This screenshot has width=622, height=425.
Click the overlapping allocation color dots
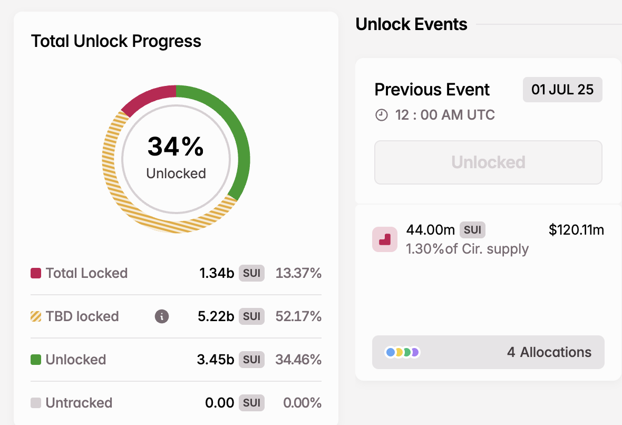point(402,352)
